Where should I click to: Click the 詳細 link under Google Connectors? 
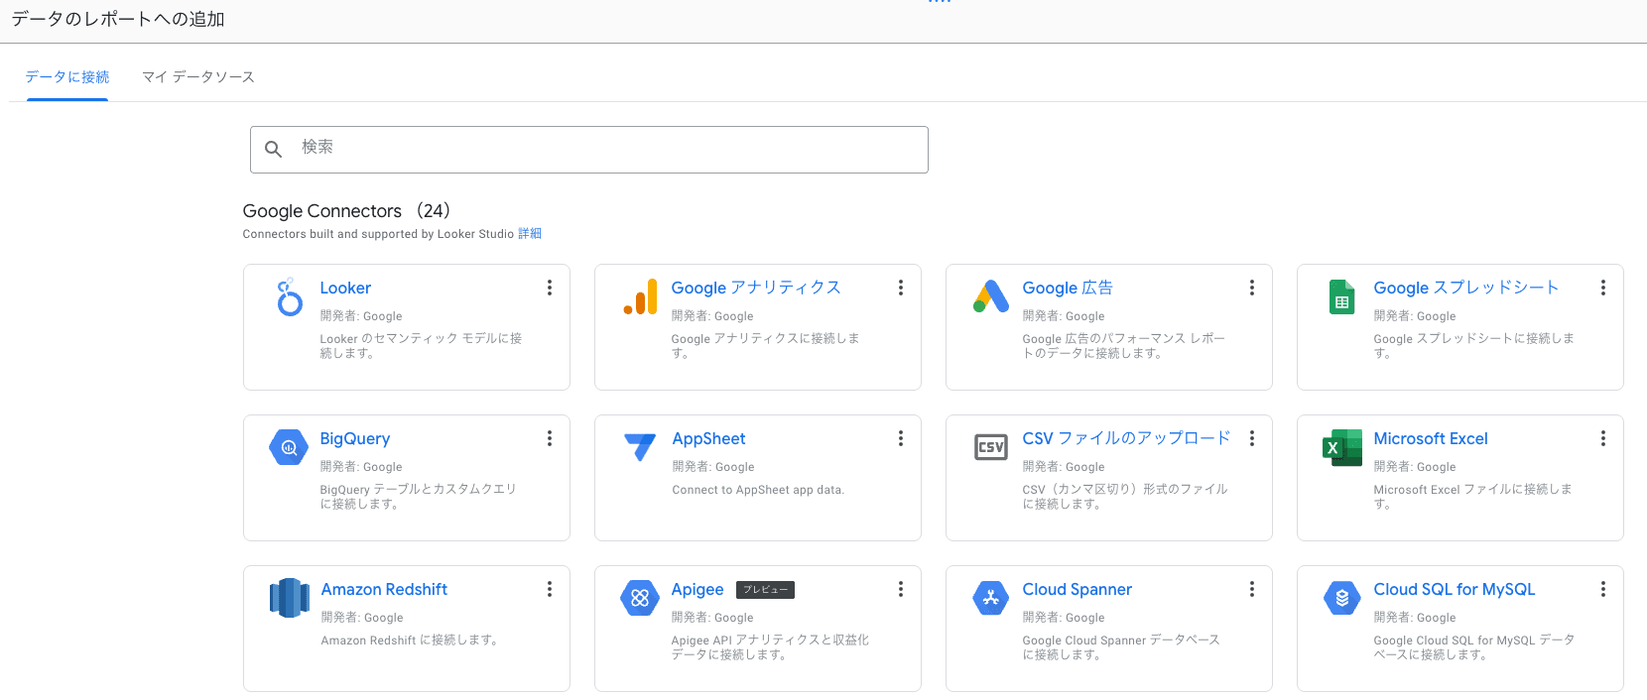pyautogui.click(x=530, y=234)
